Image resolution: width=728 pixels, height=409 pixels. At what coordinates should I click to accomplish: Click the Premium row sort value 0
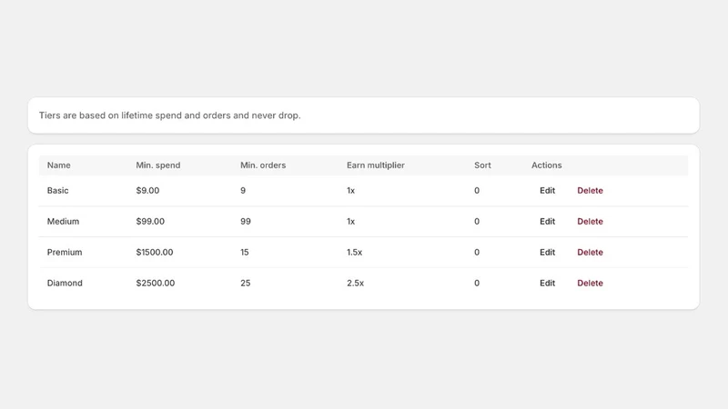click(477, 253)
